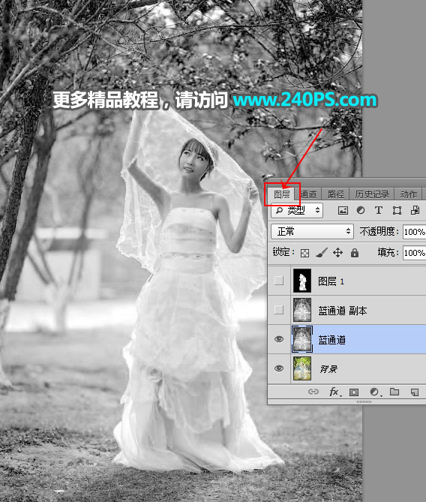
Task: Show the 图层 1 layer visibility box
Action: tap(279, 281)
